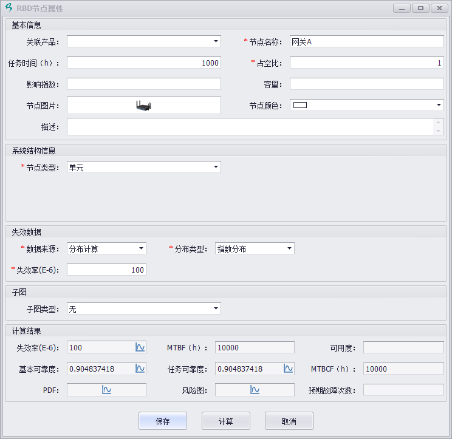Click the 失效率(E-6) input in 失效数据
The width and height of the screenshot is (452, 439).
[x=107, y=270]
